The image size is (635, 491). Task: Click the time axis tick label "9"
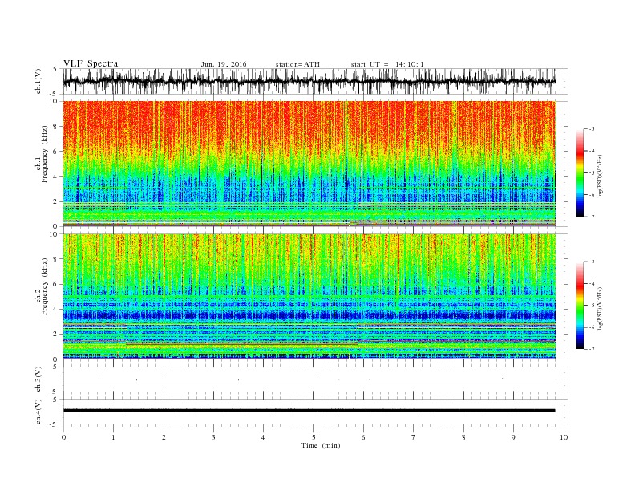(513, 437)
